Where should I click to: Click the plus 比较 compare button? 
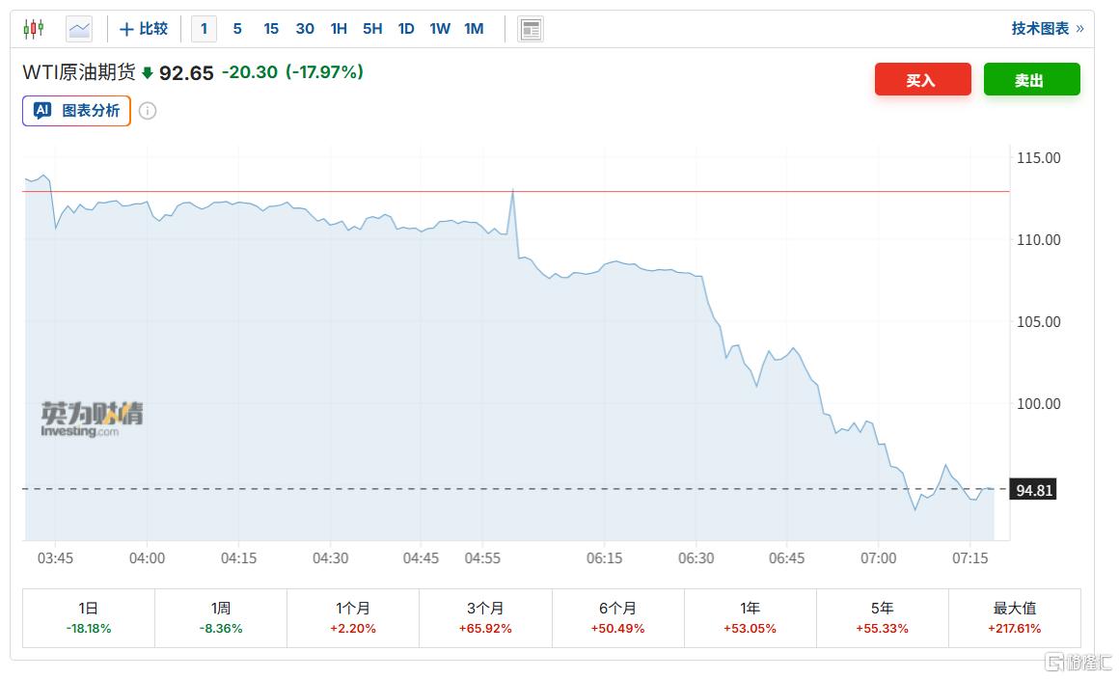(143, 29)
